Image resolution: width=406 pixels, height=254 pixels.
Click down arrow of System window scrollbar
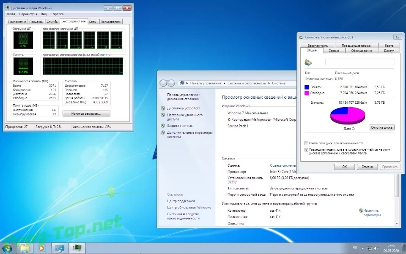(x=397, y=223)
